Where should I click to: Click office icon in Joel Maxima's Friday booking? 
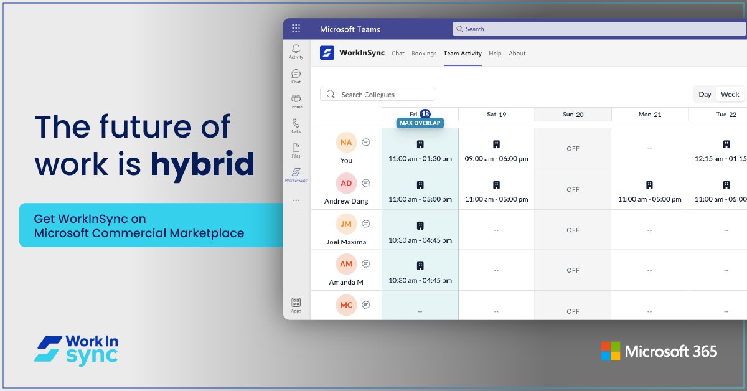pos(420,225)
